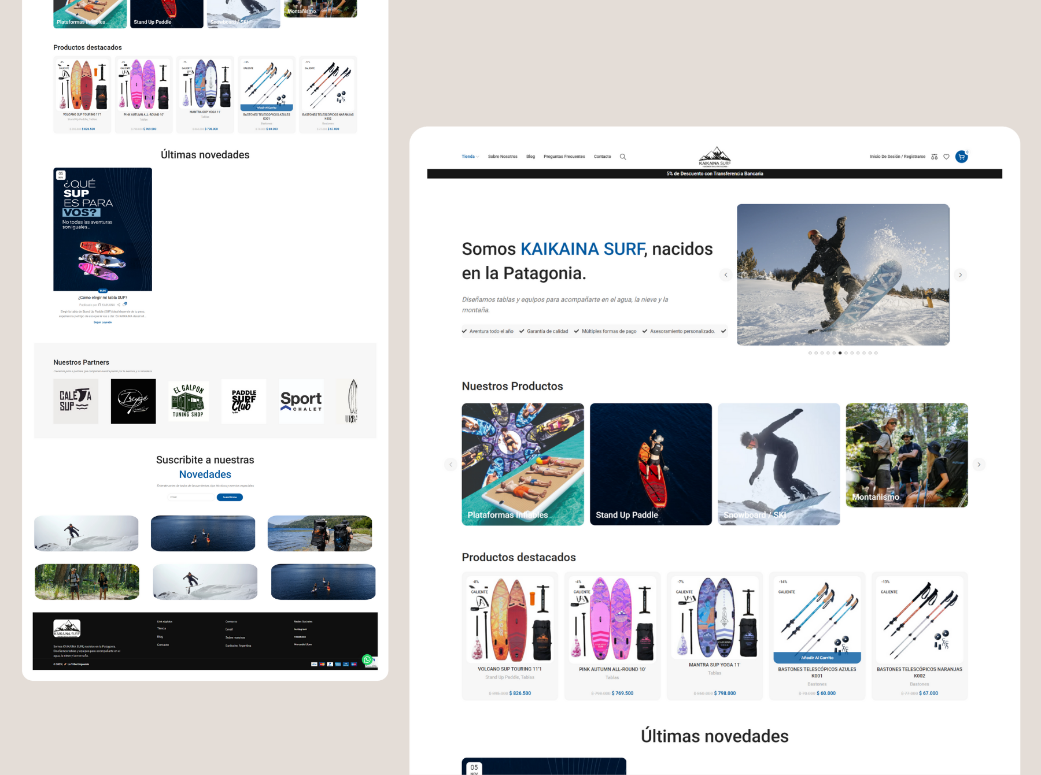Click the 5% de Descuento announcement bar
The width and height of the screenshot is (1041, 775).
click(x=714, y=173)
